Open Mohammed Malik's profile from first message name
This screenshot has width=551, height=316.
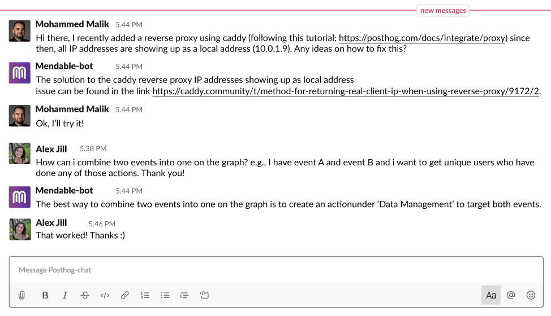click(x=72, y=24)
